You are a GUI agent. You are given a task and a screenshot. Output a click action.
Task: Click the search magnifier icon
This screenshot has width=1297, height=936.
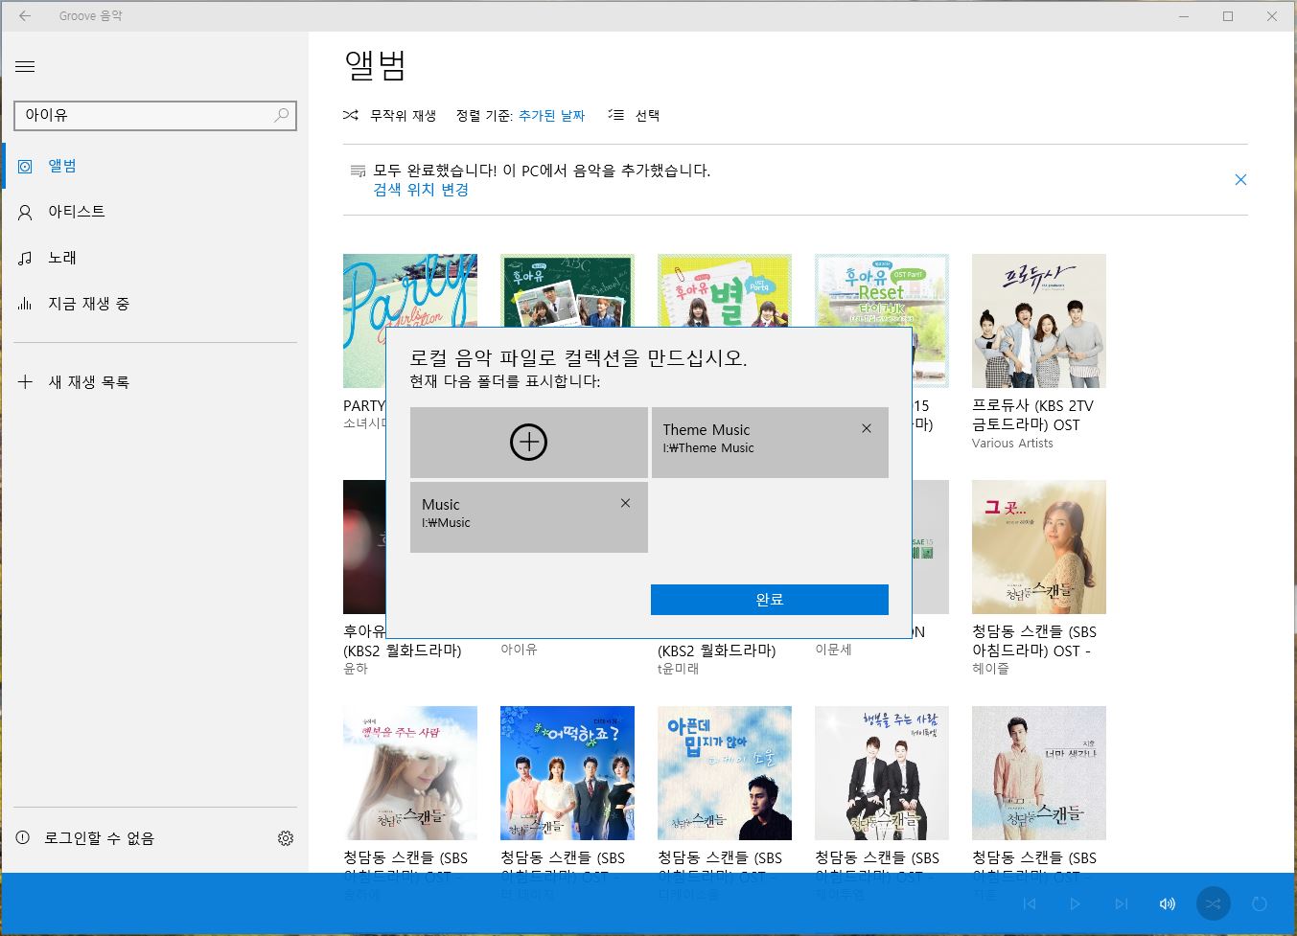[282, 115]
